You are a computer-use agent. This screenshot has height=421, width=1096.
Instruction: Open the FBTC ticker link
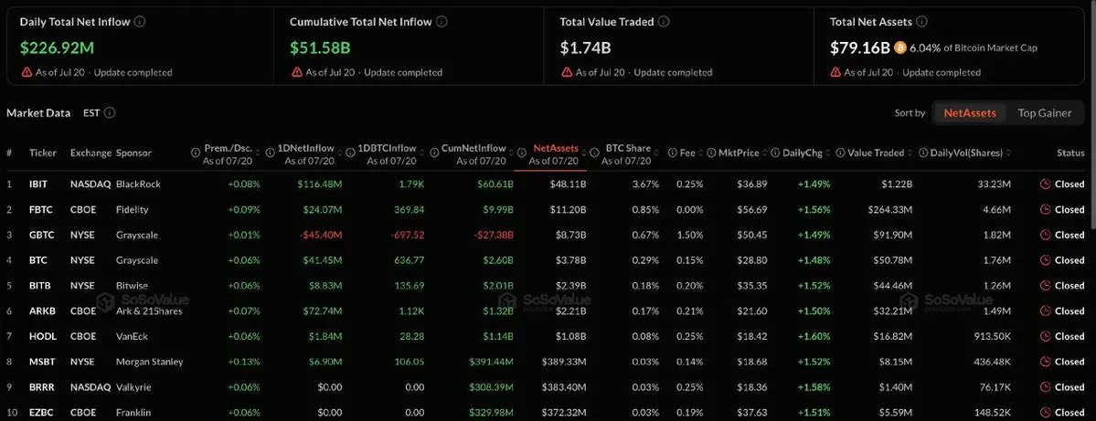[40, 209]
